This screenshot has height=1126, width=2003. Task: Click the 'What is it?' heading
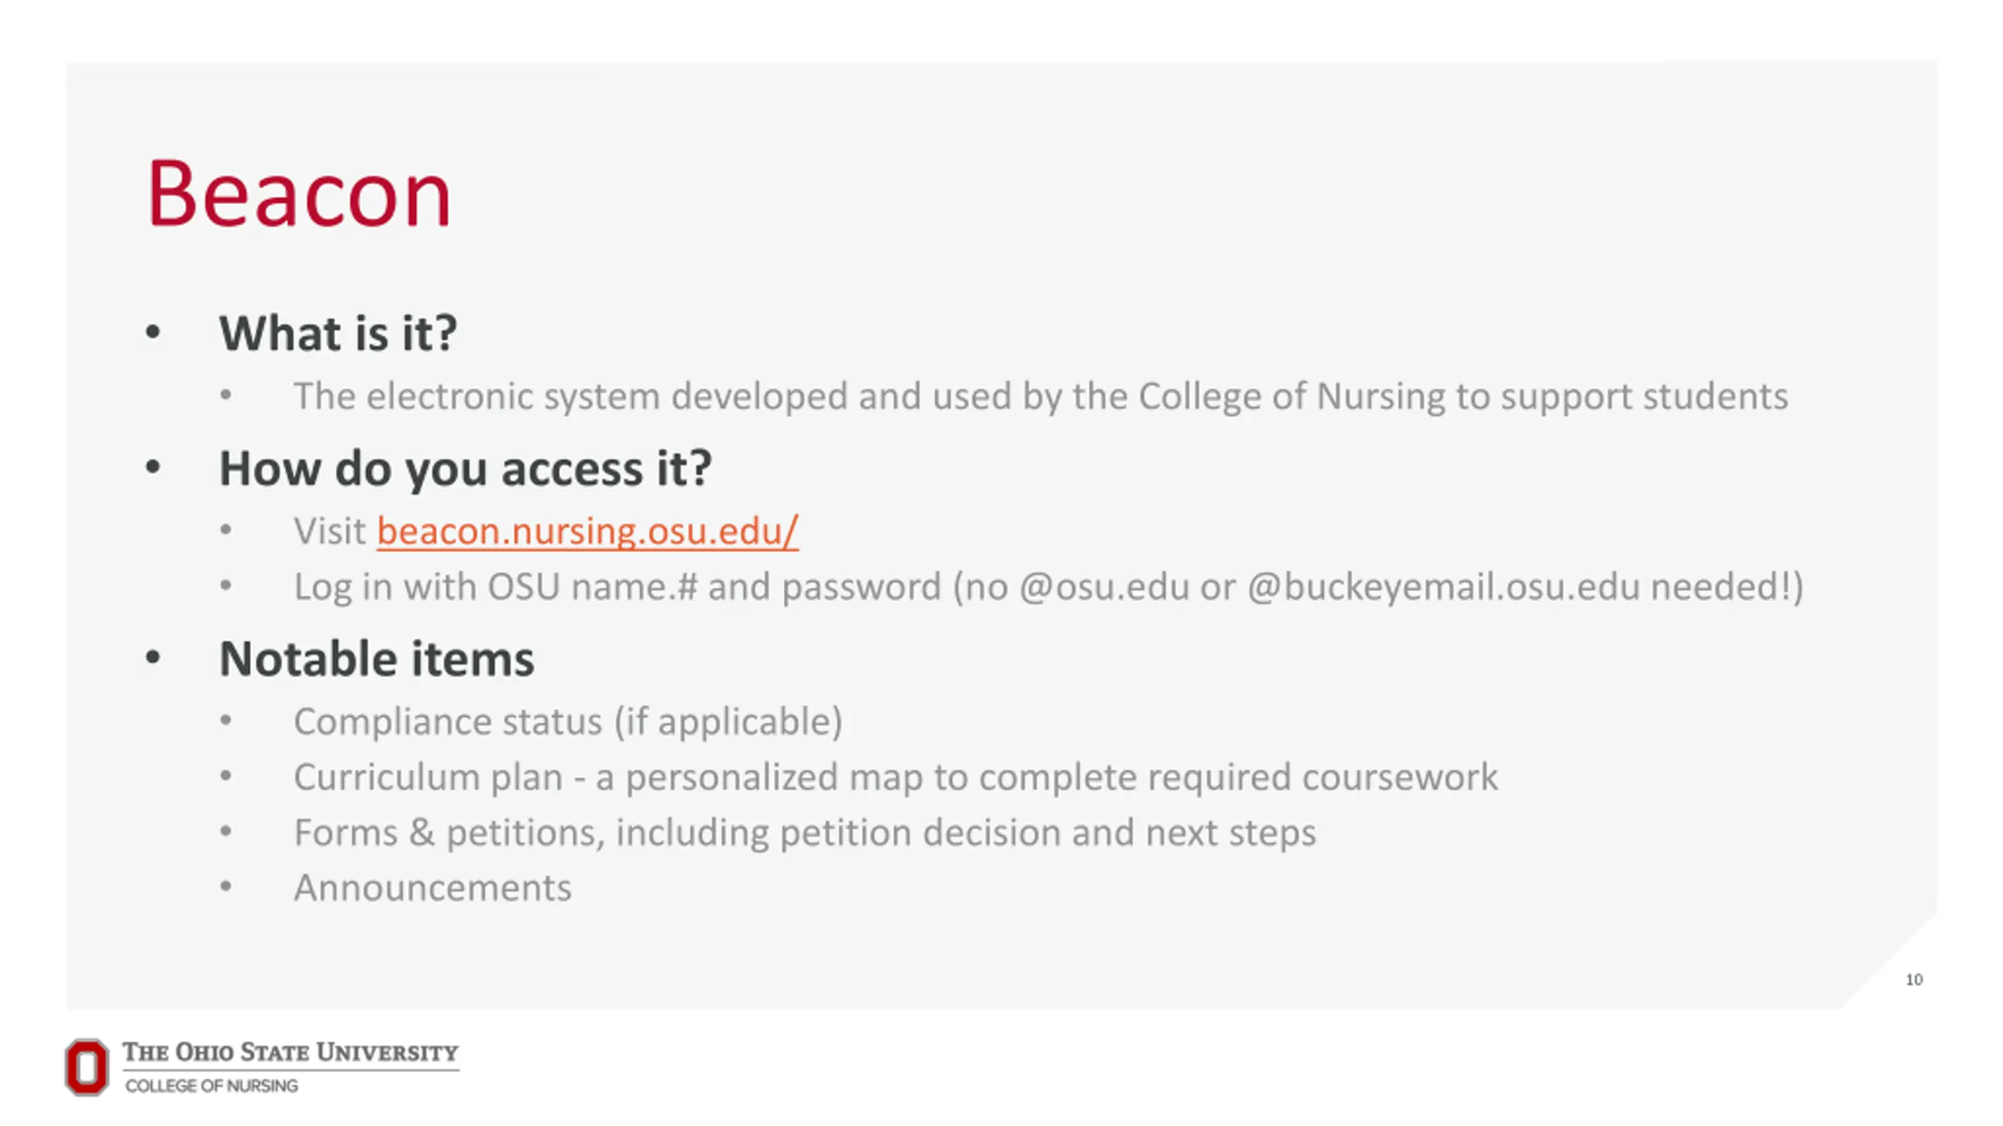coord(338,333)
